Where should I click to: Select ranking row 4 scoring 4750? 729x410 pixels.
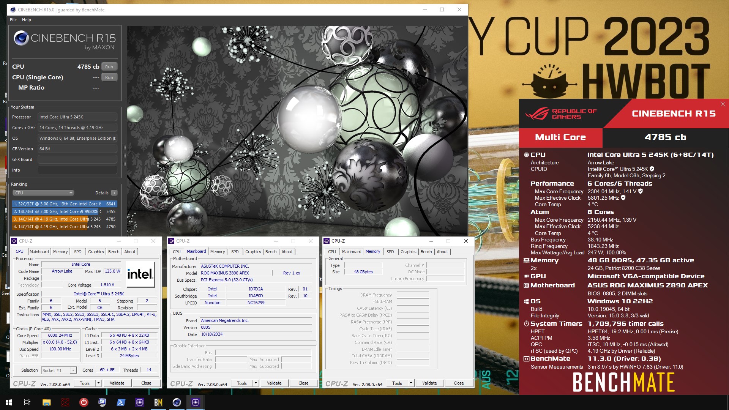(x=65, y=227)
